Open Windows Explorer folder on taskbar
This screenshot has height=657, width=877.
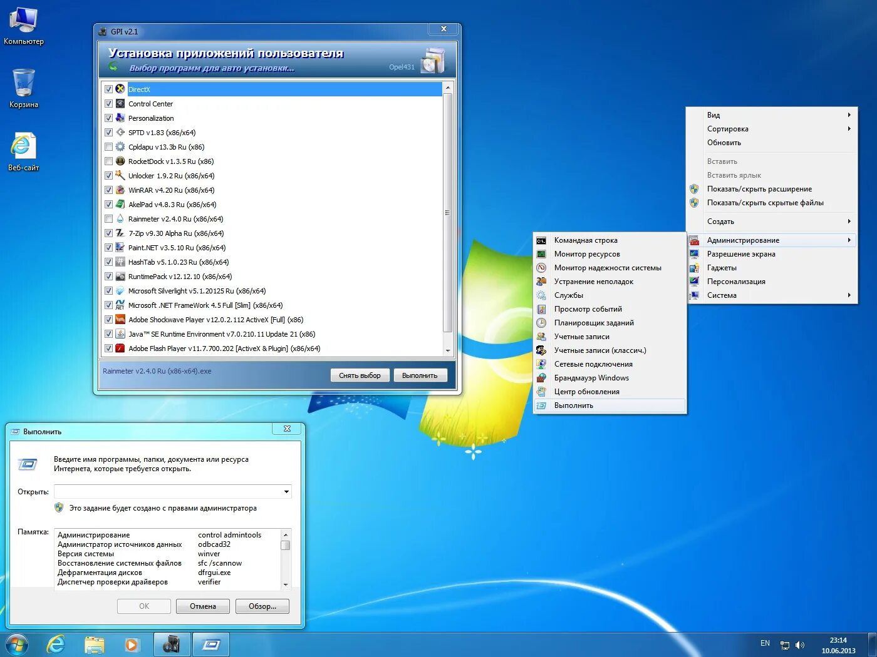(95, 644)
